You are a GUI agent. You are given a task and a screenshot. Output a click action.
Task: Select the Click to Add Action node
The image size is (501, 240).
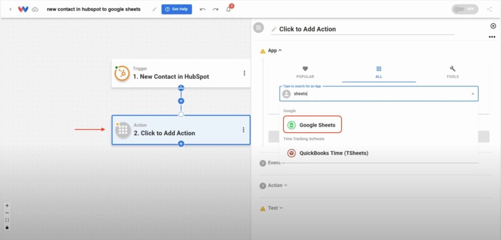(x=181, y=130)
